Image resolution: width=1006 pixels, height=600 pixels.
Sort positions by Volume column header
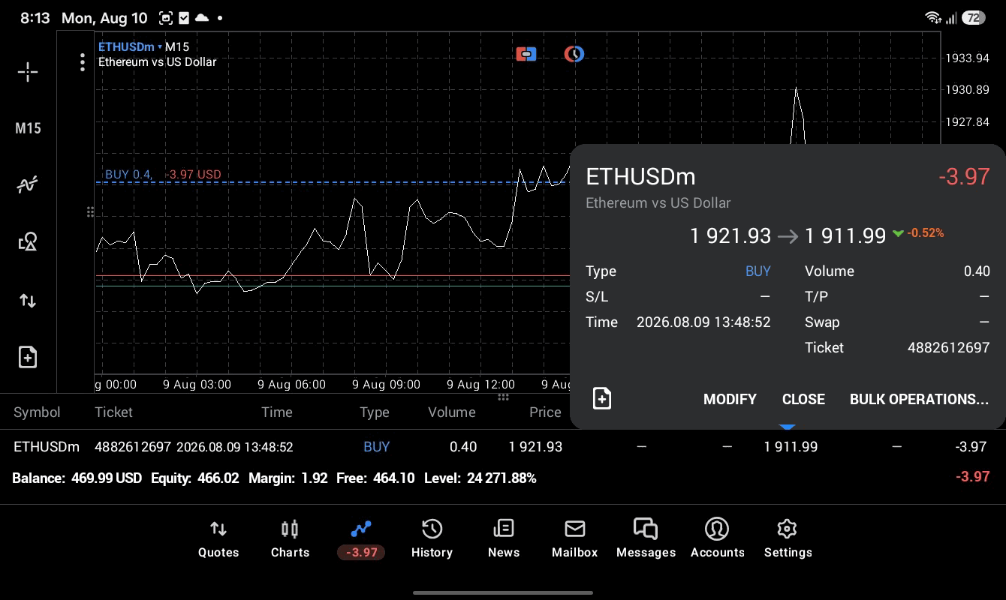[x=451, y=412]
